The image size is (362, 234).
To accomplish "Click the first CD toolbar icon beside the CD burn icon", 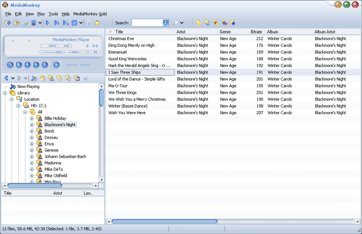I will (7, 22).
